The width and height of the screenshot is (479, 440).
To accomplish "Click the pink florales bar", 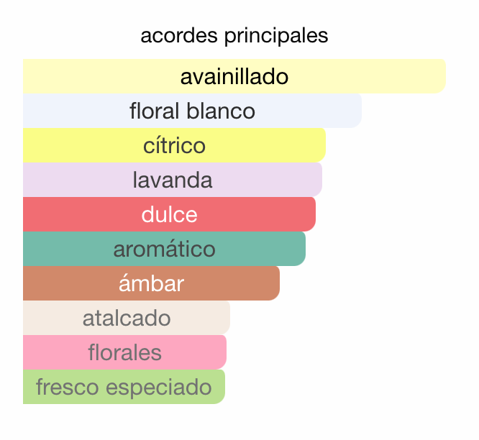I will click(x=124, y=352).
